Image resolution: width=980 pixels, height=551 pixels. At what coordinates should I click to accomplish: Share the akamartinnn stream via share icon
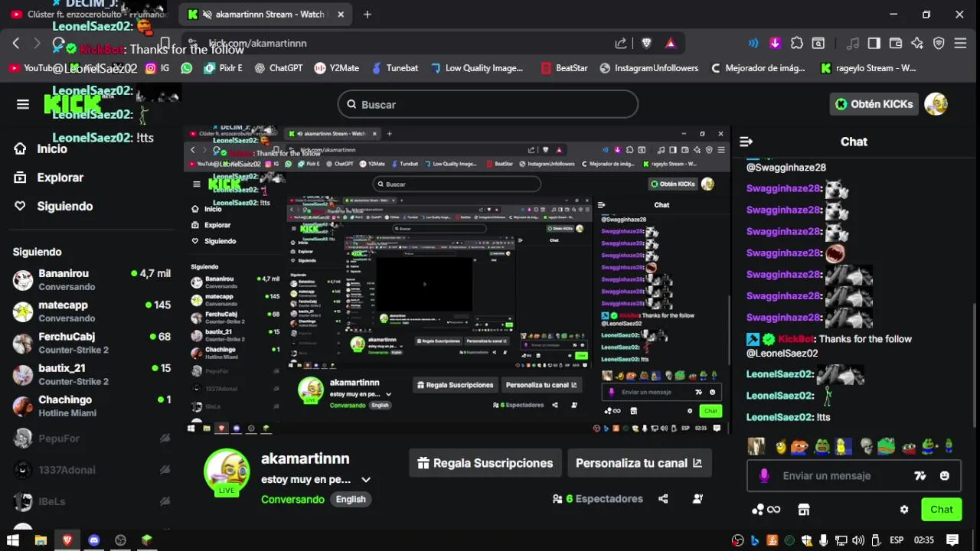pyautogui.click(x=663, y=499)
